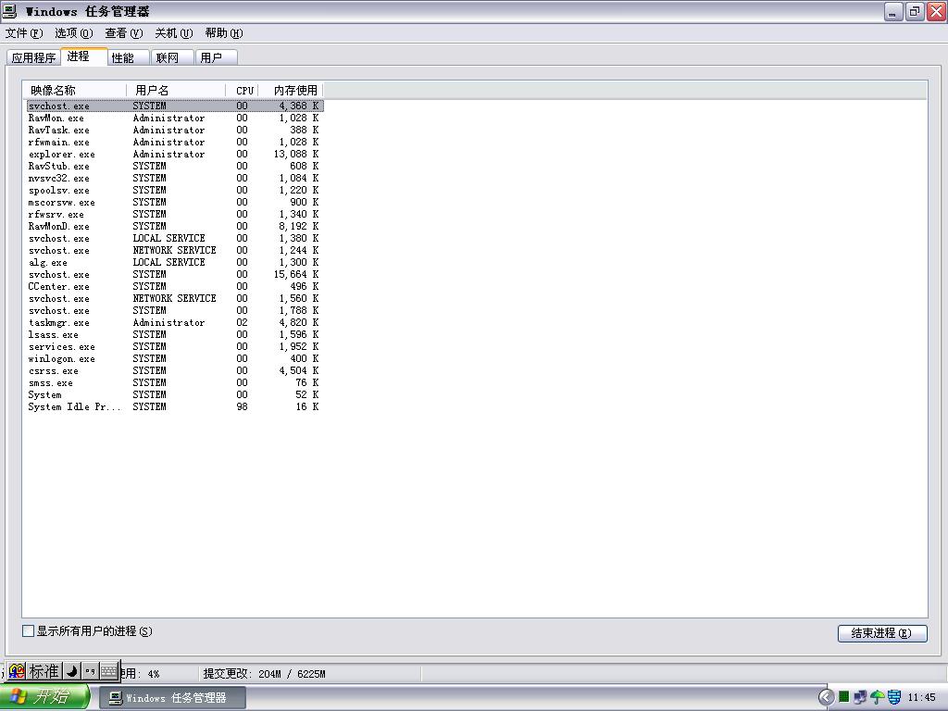This screenshot has height=711, width=948.
Task: Select the svchost.exe row using 15,664 K
Action: point(174,274)
